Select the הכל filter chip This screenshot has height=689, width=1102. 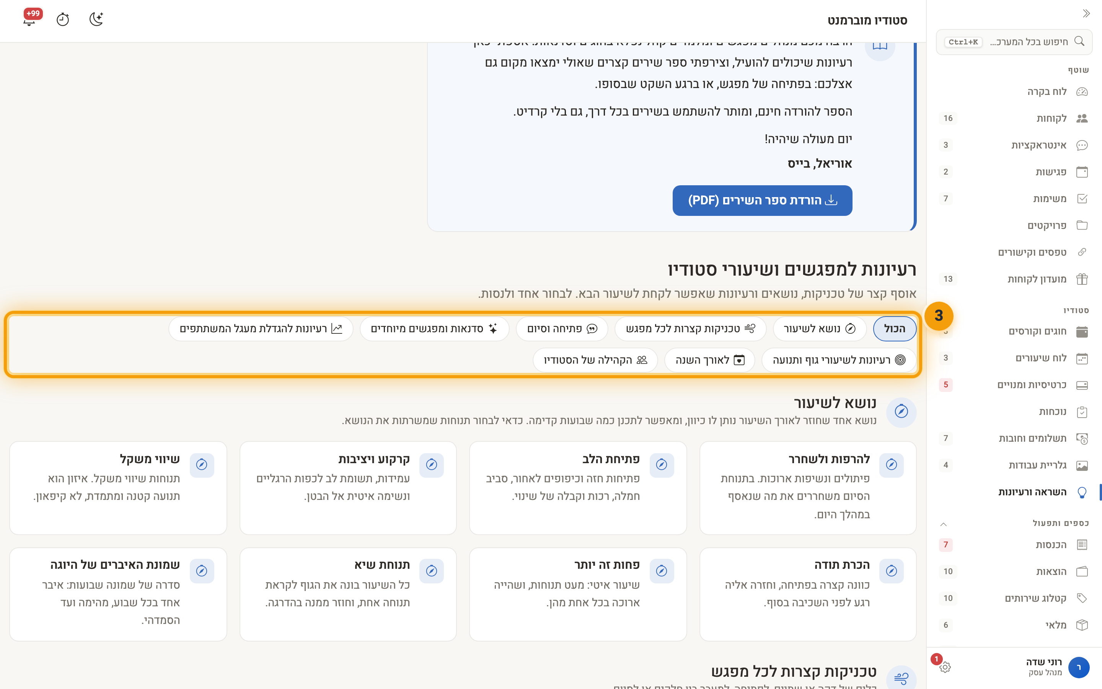point(894,328)
